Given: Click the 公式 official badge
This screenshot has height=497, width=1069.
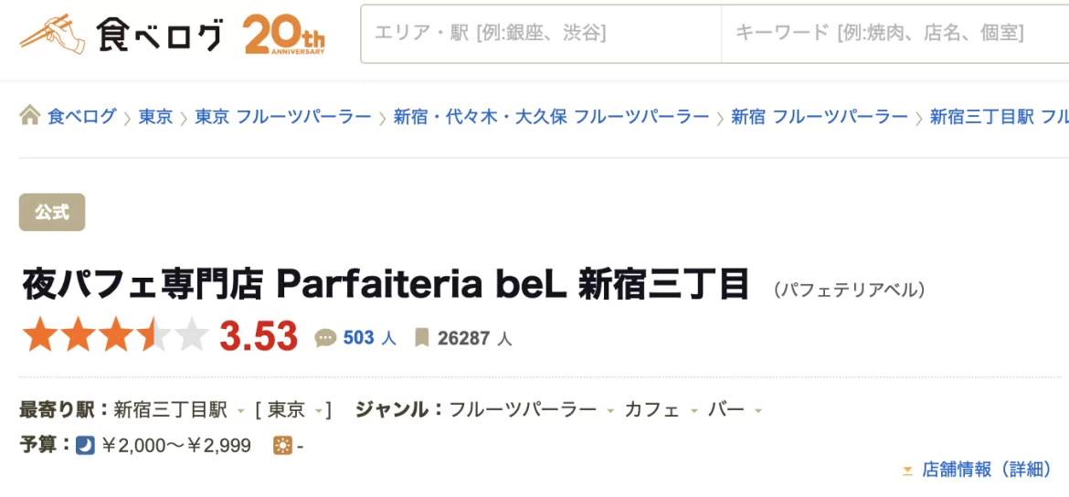Looking at the screenshot, I should 52,212.
